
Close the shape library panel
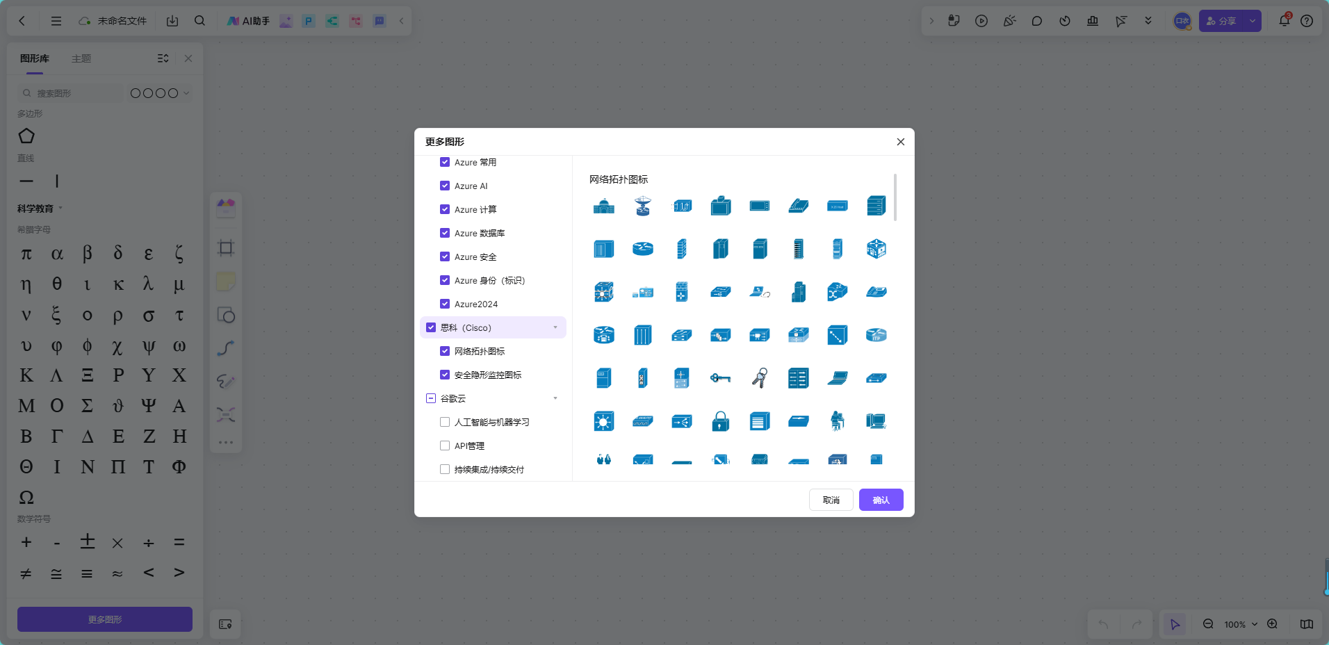pos(188,58)
